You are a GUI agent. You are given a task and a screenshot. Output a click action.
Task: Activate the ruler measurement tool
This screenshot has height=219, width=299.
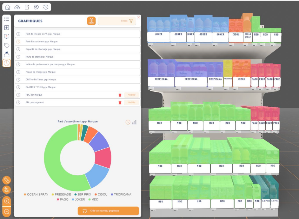[7, 180]
